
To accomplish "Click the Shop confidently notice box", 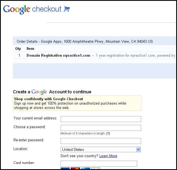I will tap(77, 103).
